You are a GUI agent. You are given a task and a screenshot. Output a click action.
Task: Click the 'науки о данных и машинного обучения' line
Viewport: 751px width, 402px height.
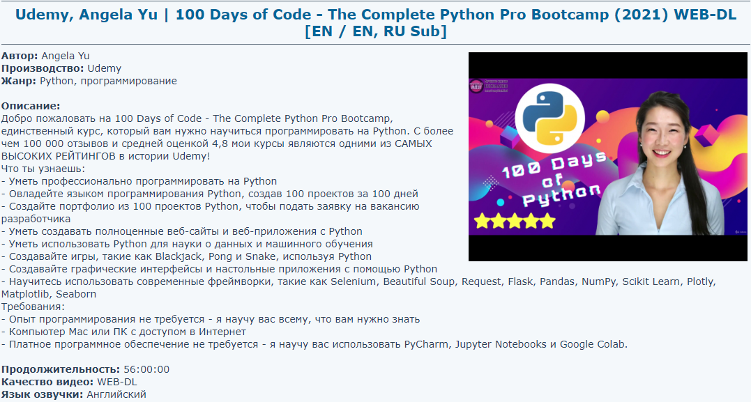pos(187,244)
